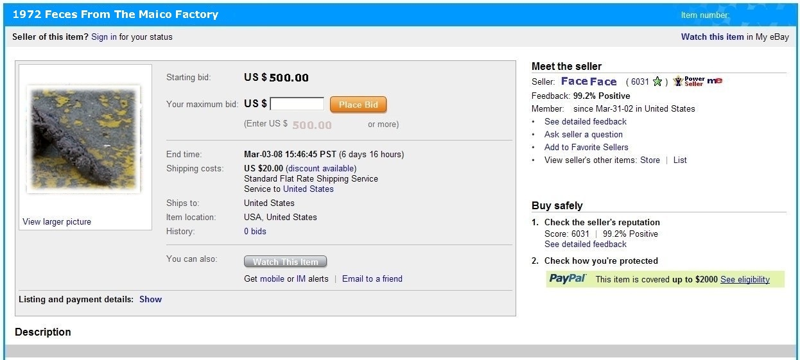Select Add to Favorite Sellers

pos(586,147)
